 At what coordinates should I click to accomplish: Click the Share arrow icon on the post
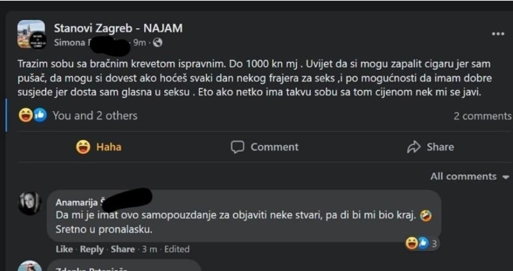[x=414, y=147]
